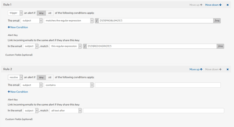The width and height of the screenshot is (234, 127).
Task: Open the 'contains' operator dropdown in Rule 2
Action: click(x=69, y=85)
